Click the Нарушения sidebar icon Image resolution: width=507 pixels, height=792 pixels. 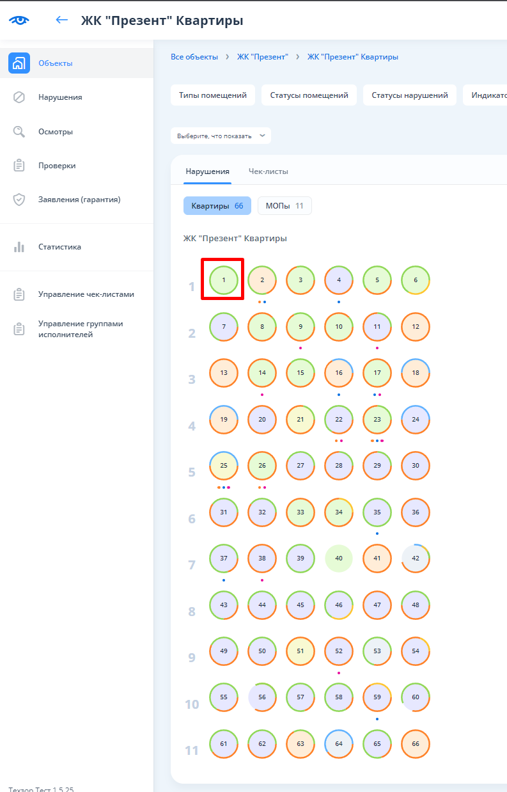(19, 97)
